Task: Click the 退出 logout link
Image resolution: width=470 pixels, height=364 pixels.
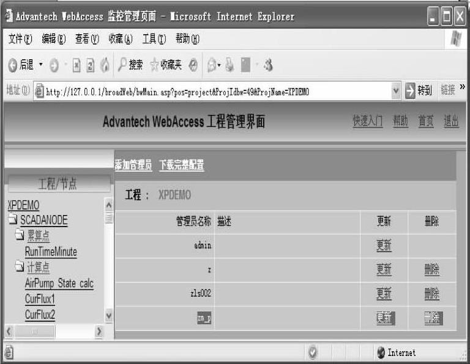Action: tap(452, 122)
